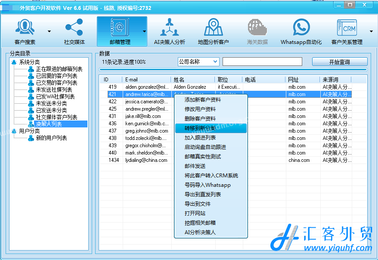Sort by the 网址 column header
Screen dimensions: 378x260
303,80
